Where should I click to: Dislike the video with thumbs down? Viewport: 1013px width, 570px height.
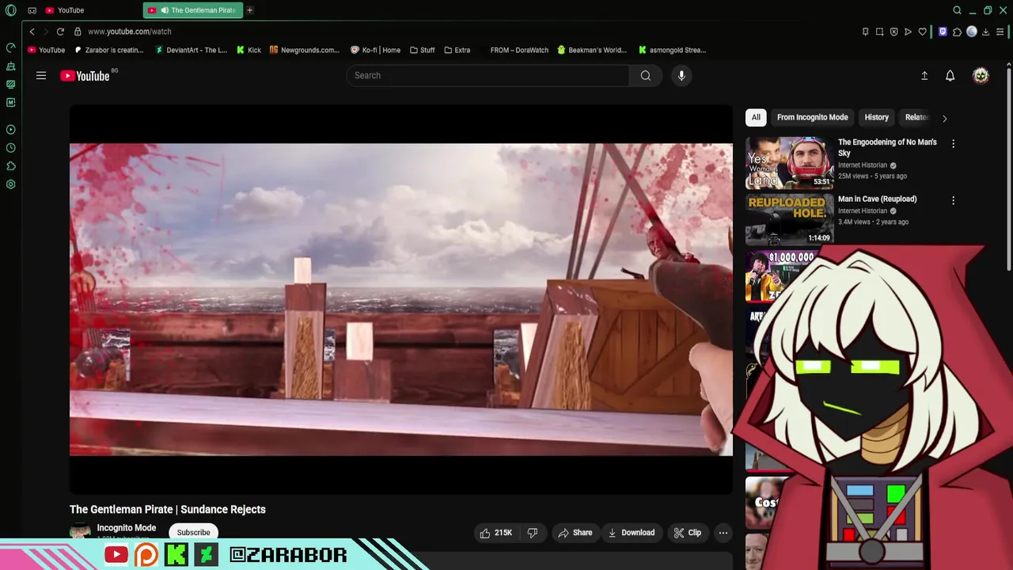533,533
